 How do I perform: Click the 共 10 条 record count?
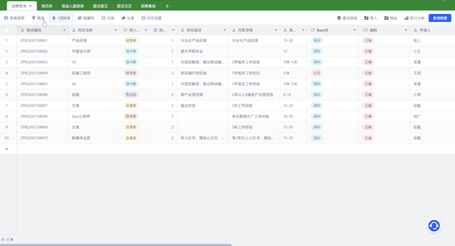7,240
